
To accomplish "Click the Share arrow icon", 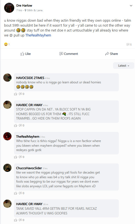I will coord(107,54).
